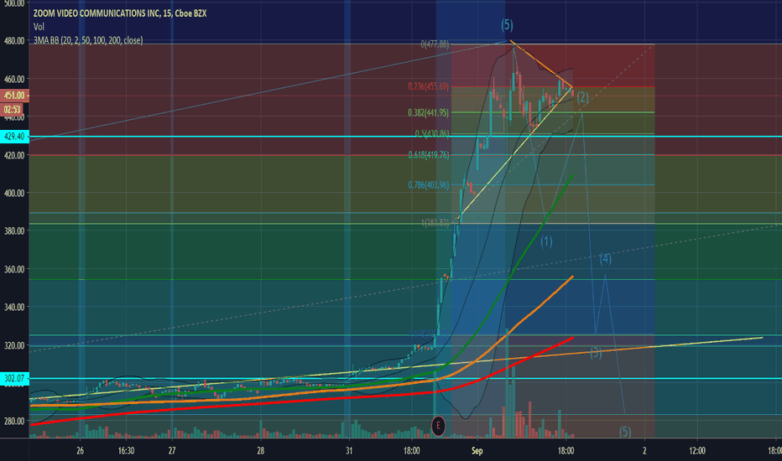The image size is (782, 461).
Task: Select the 429.40 cyan price label
Action: click(x=14, y=136)
